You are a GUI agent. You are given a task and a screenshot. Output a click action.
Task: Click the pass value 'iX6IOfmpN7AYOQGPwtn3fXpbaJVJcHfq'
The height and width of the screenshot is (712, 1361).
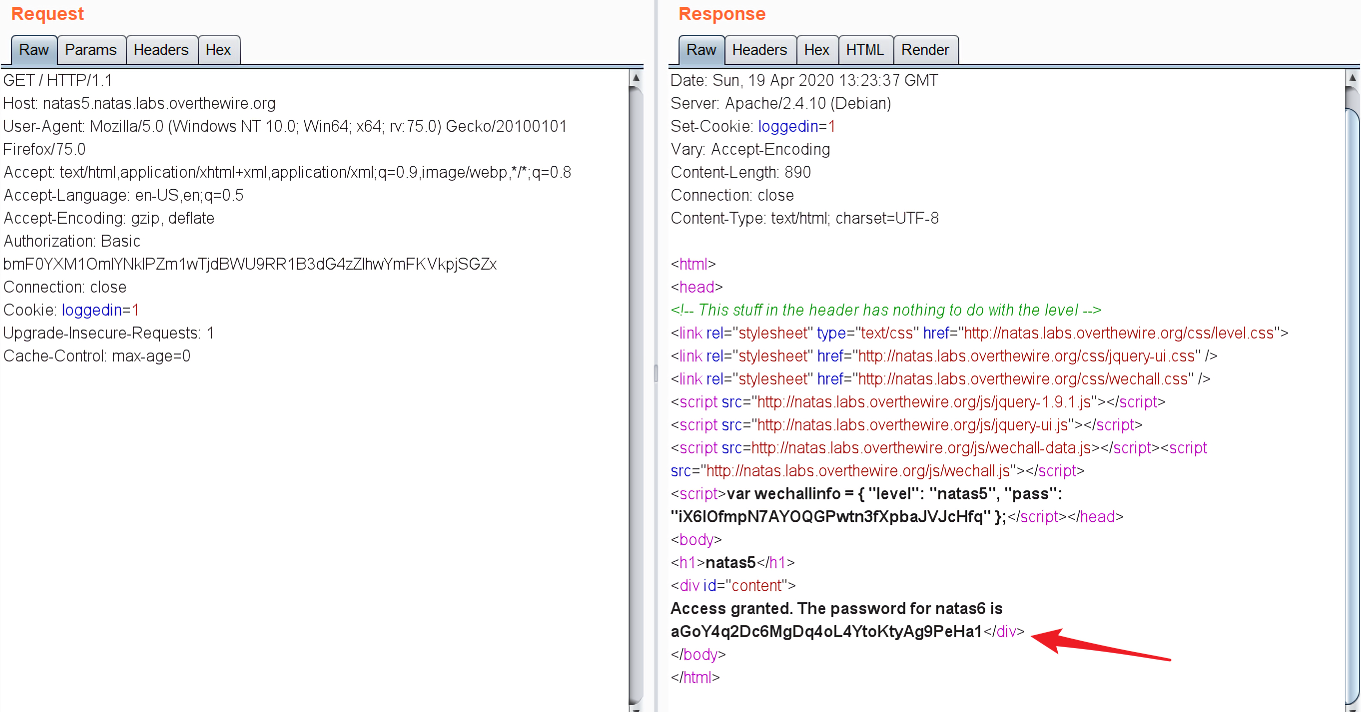pyautogui.click(x=830, y=517)
